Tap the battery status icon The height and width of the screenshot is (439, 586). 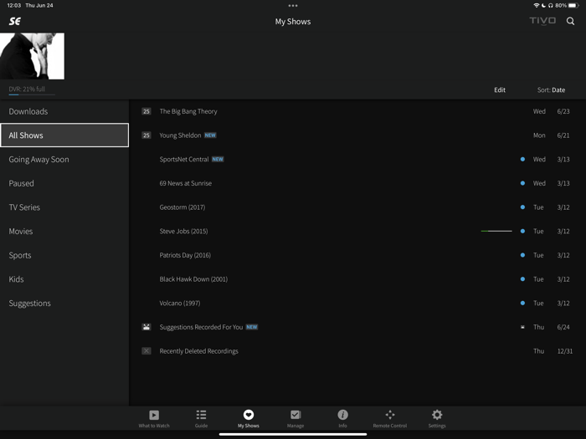(573, 6)
